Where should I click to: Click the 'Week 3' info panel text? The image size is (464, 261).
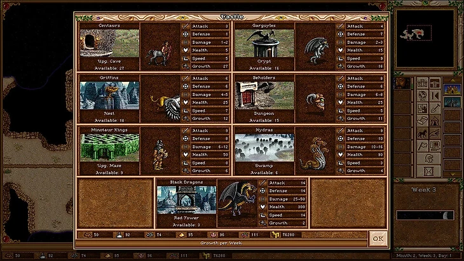coord(423,190)
